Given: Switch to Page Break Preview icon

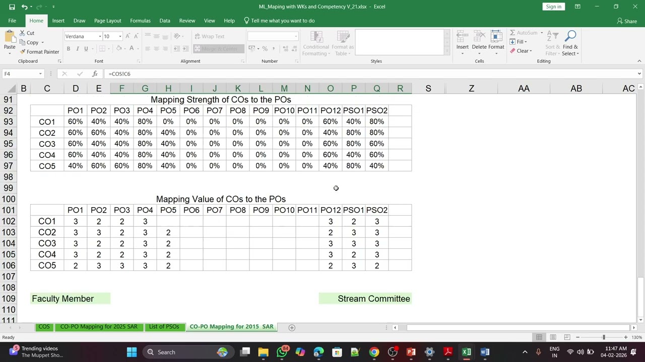Looking at the screenshot, I should pos(567,337).
